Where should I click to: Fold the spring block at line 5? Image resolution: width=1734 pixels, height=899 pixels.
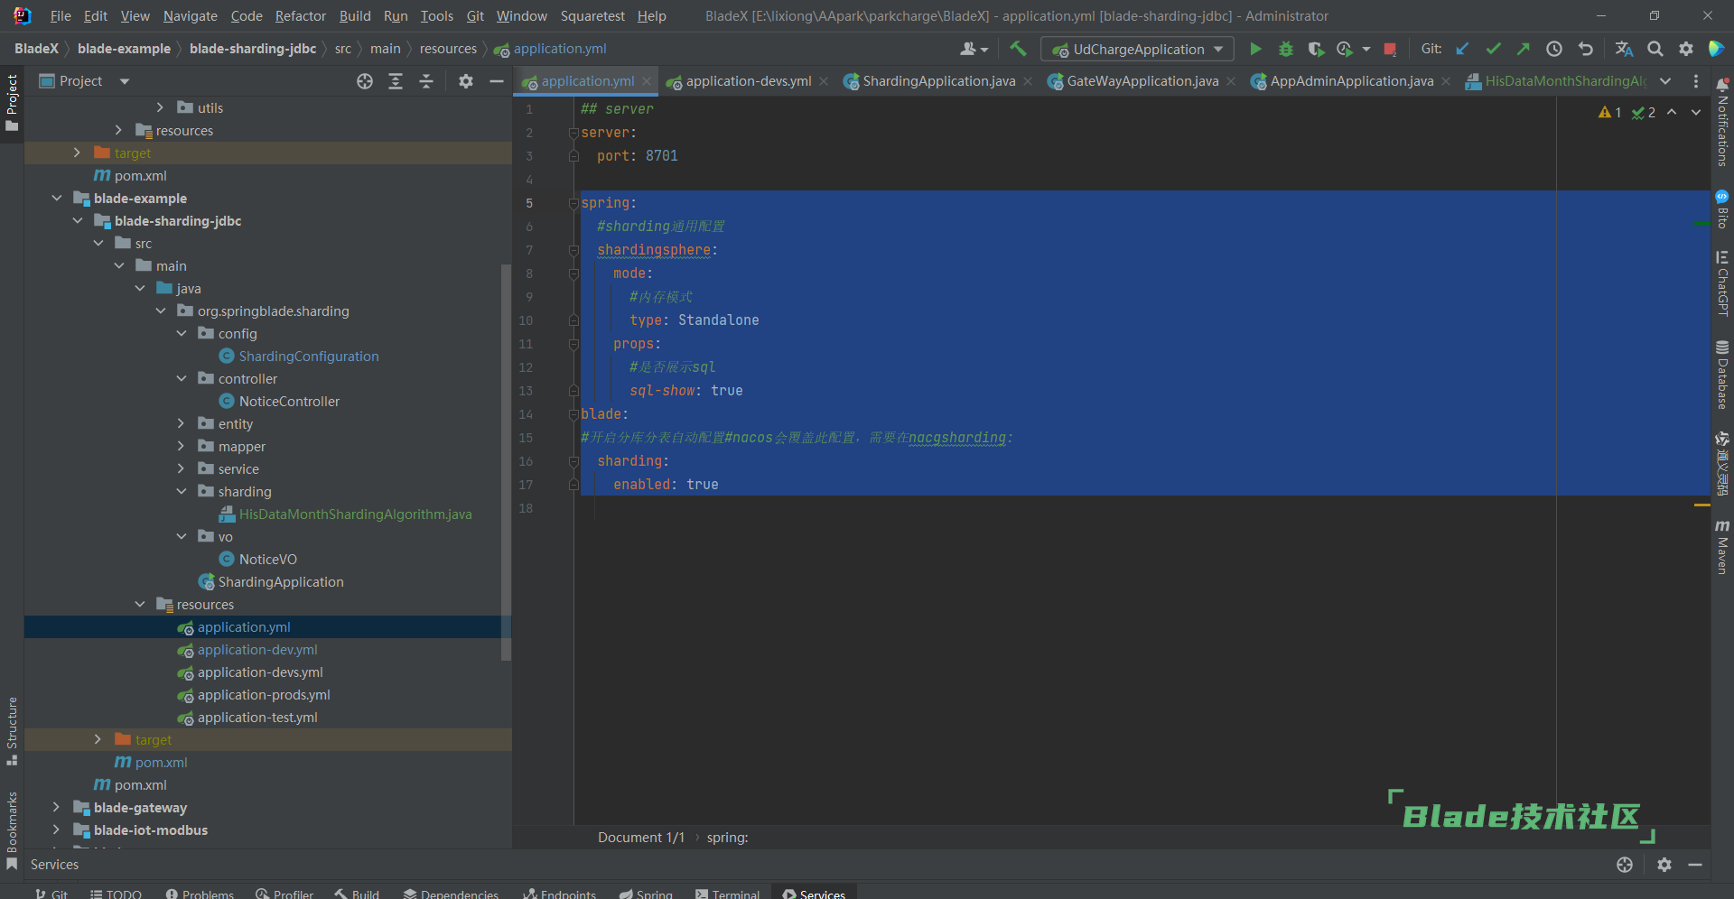click(573, 203)
